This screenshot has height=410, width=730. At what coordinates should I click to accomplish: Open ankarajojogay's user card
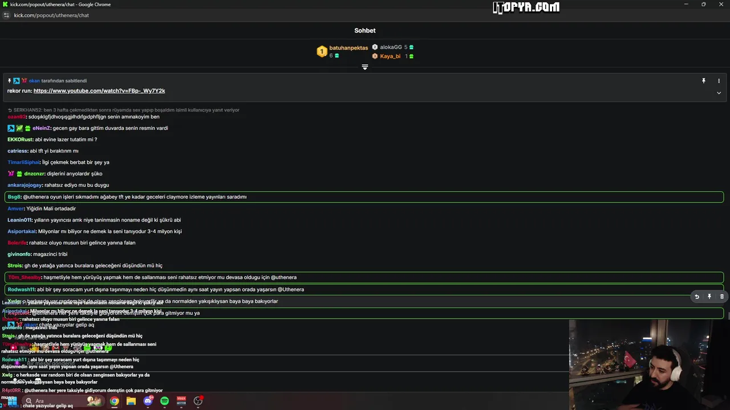[x=25, y=185]
